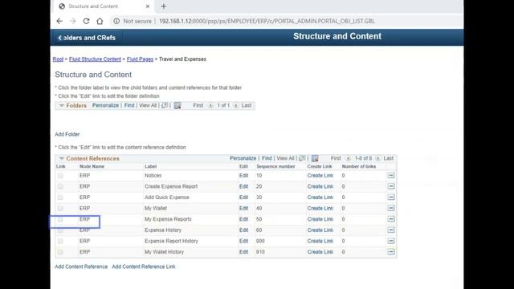Open a new browser tab

164,6
